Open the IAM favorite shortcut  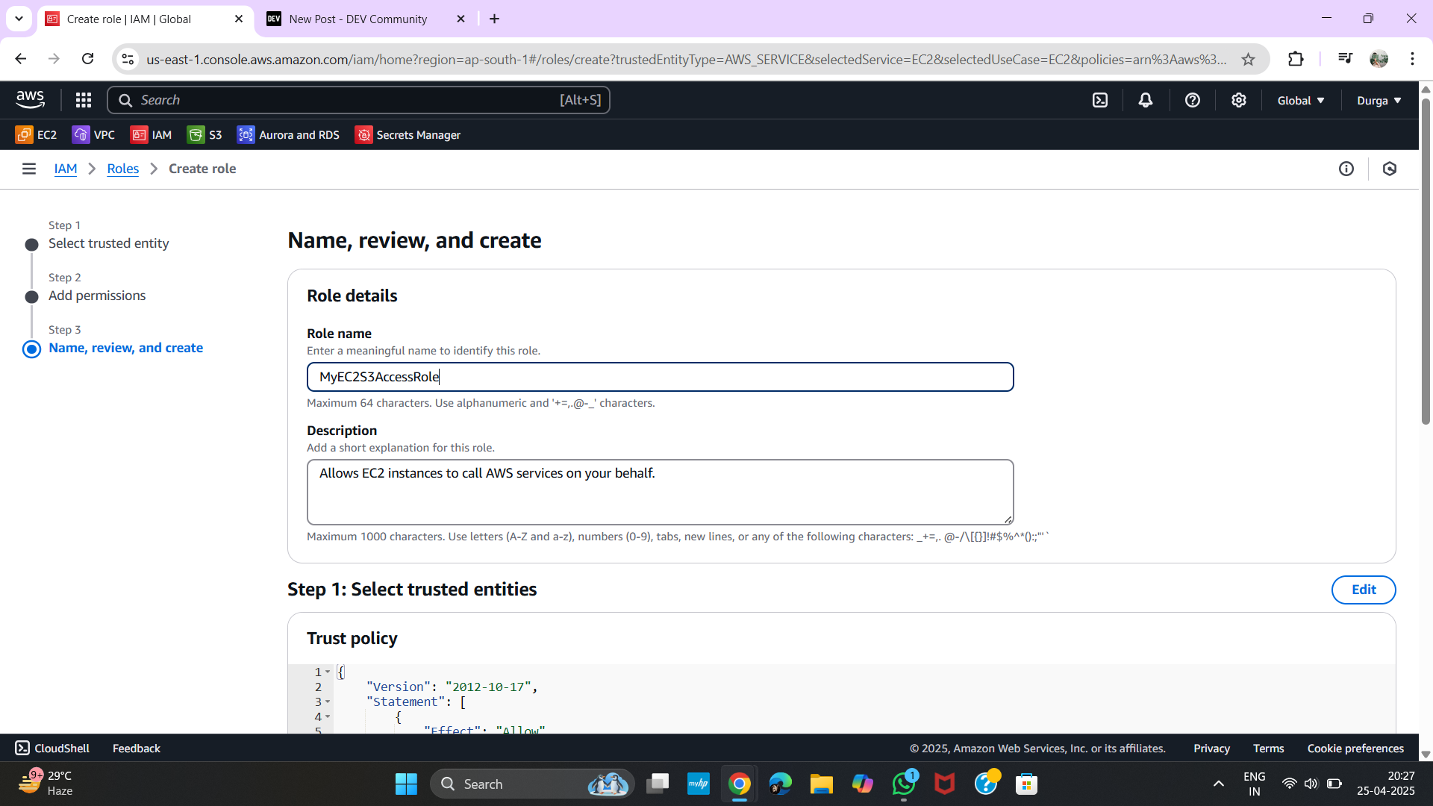tap(151, 134)
